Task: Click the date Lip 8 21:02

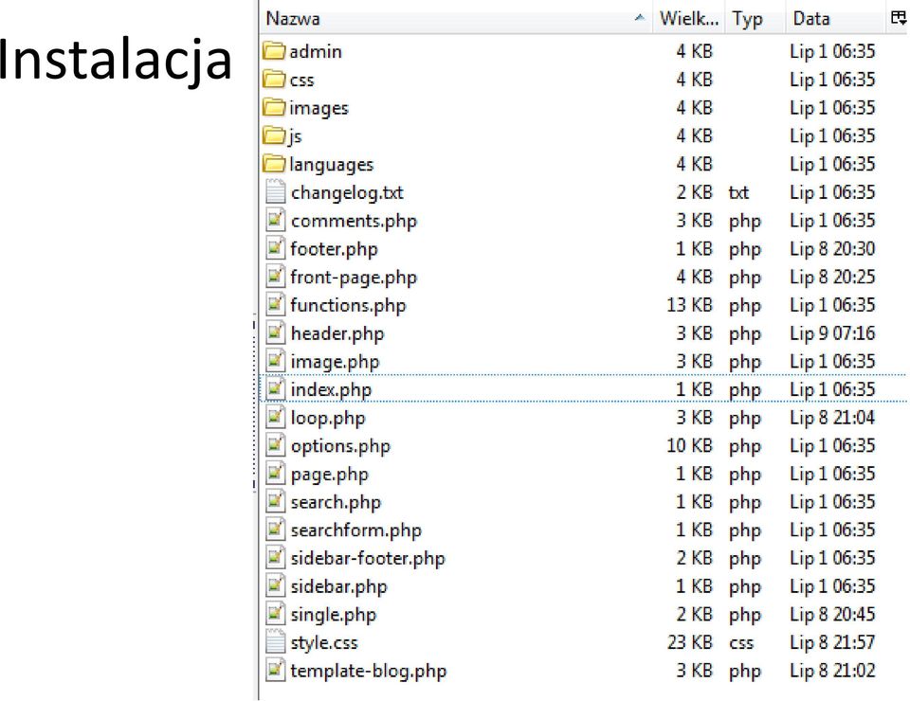Action: pyautogui.click(x=832, y=671)
